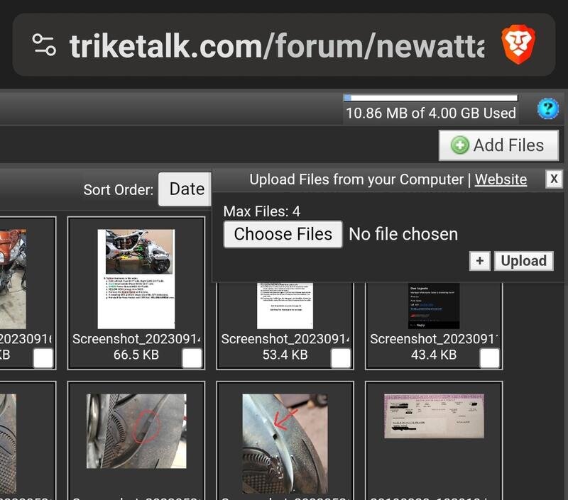This screenshot has height=500, width=568.
Task: Tick checkbox on partially visible leftmost attachment
Action: coord(43,358)
